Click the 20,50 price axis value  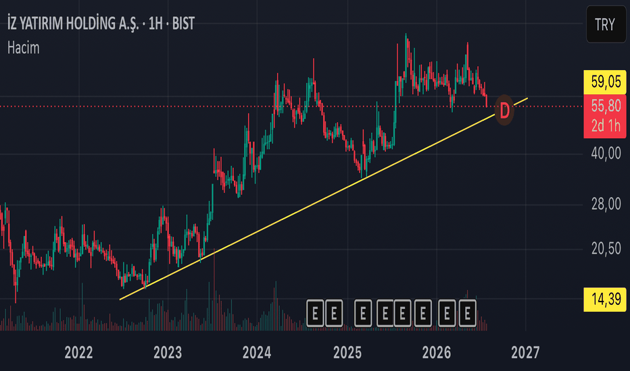coord(606,249)
